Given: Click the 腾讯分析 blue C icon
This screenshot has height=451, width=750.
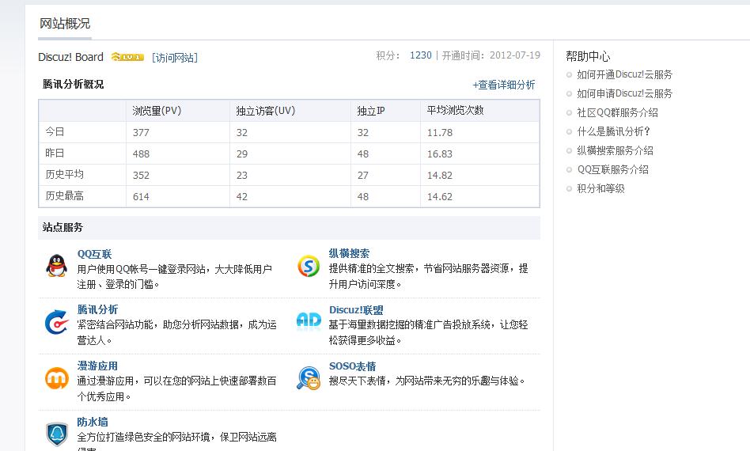Looking at the screenshot, I should pos(56,322).
